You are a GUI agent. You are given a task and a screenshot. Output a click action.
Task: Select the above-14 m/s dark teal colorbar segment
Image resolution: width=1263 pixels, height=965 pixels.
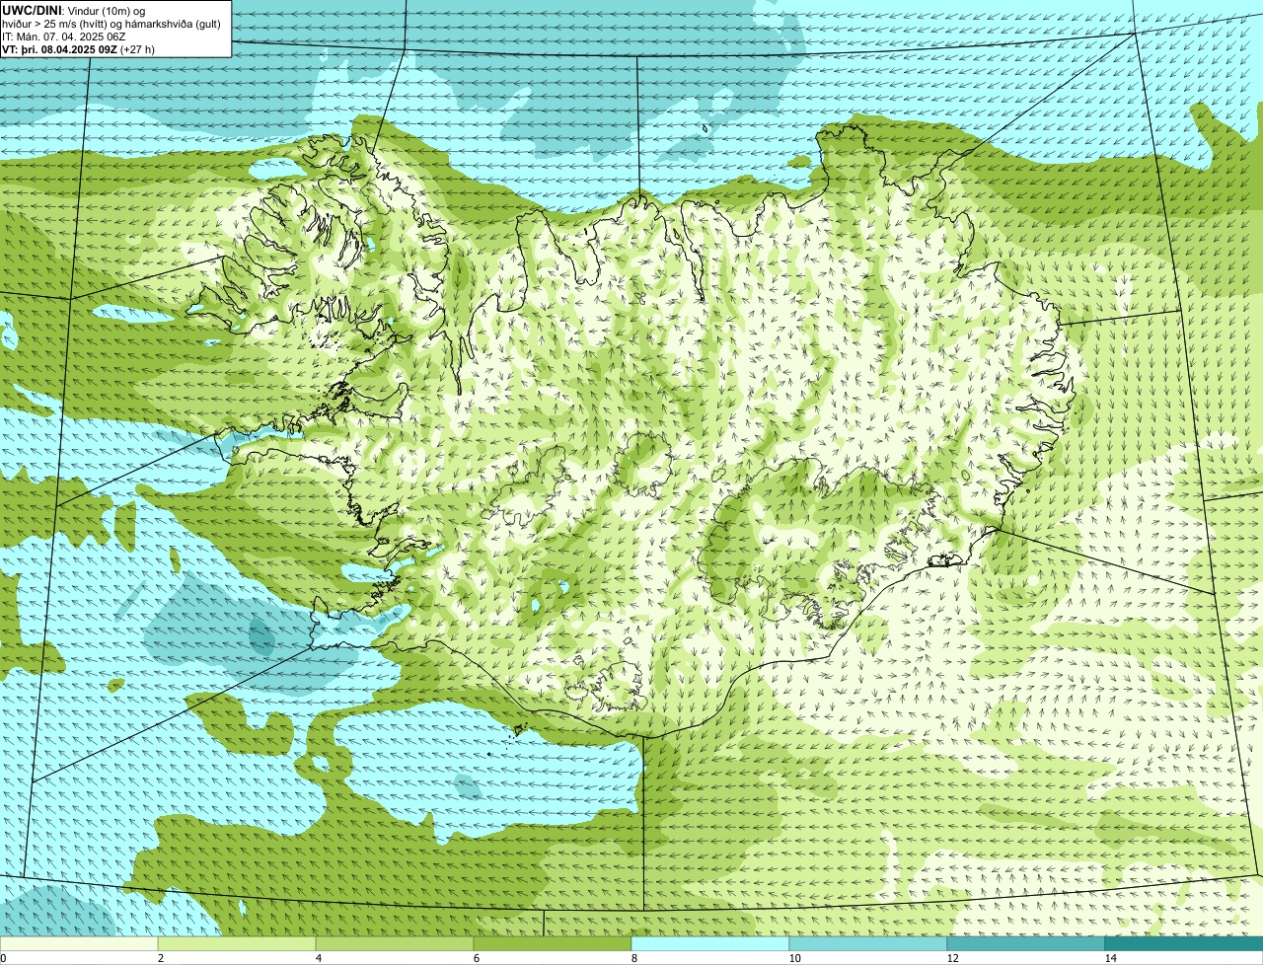[1184, 943]
